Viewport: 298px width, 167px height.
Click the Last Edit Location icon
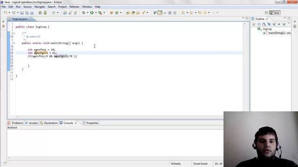(200, 13)
